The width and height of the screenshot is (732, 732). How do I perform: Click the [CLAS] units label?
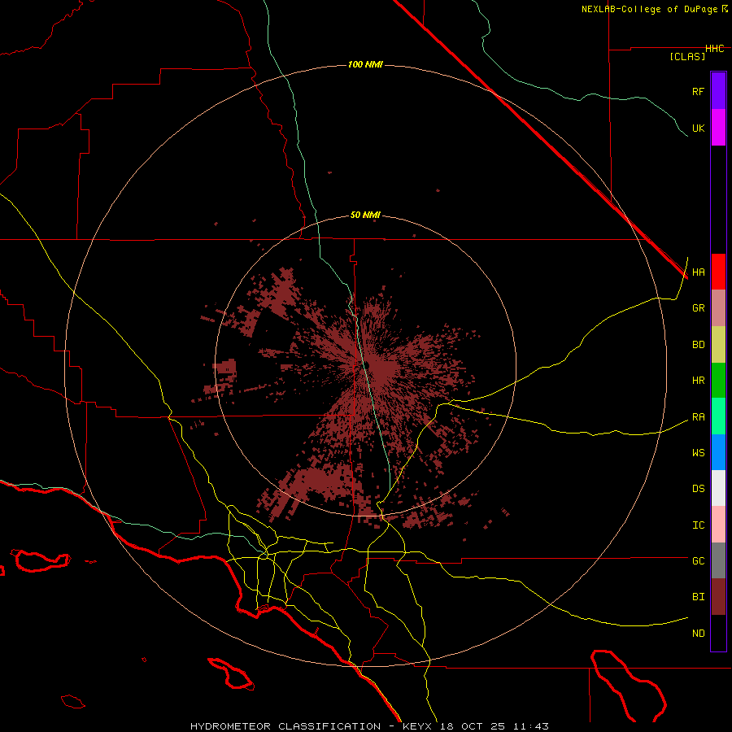click(x=687, y=56)
